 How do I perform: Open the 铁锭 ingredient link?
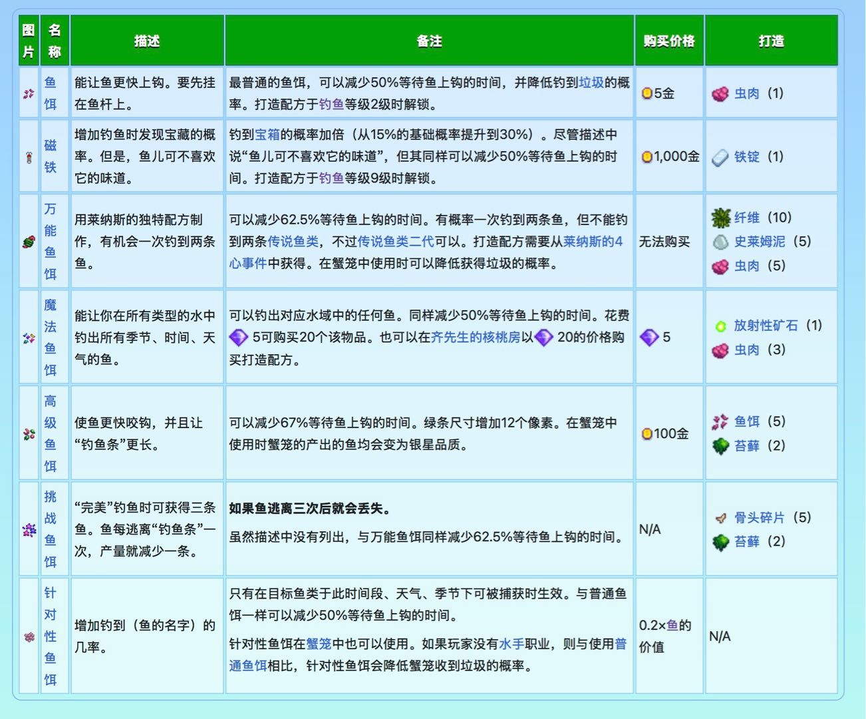[747, 157]
